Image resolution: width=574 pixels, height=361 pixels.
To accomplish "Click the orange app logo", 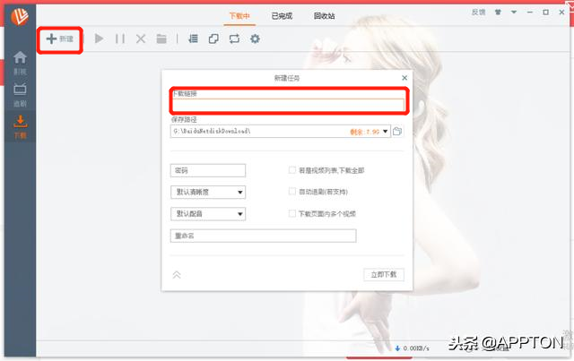I will pyautogui.click(x=20, y=16).
